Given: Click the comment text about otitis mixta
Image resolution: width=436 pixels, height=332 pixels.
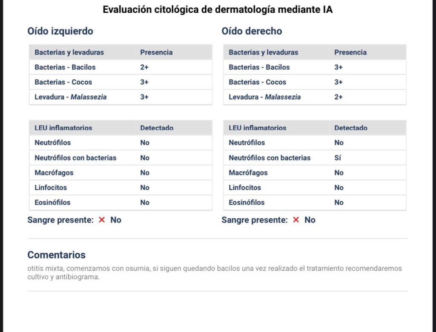Looking at the screenshot, I should click(x=215, y=272).
